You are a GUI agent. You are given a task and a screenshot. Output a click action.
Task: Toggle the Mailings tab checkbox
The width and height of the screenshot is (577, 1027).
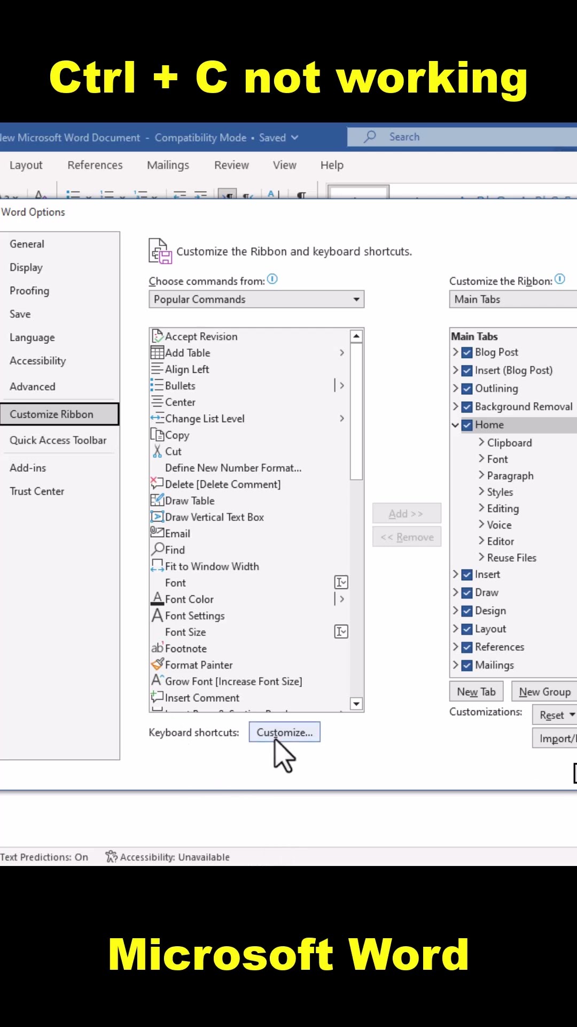467,665
